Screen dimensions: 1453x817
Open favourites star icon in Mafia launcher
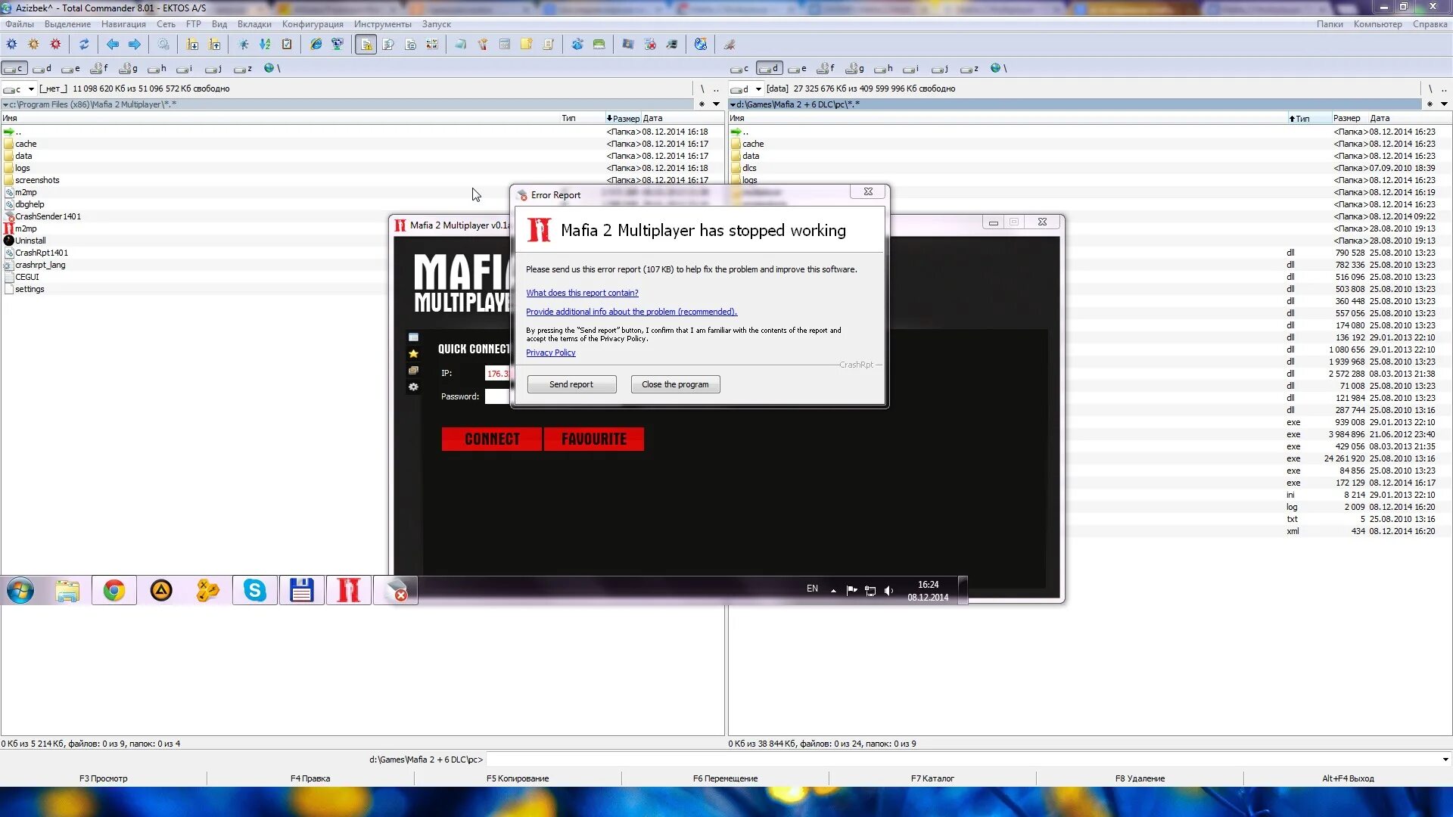pyautogui.click(x=413, y=354)
